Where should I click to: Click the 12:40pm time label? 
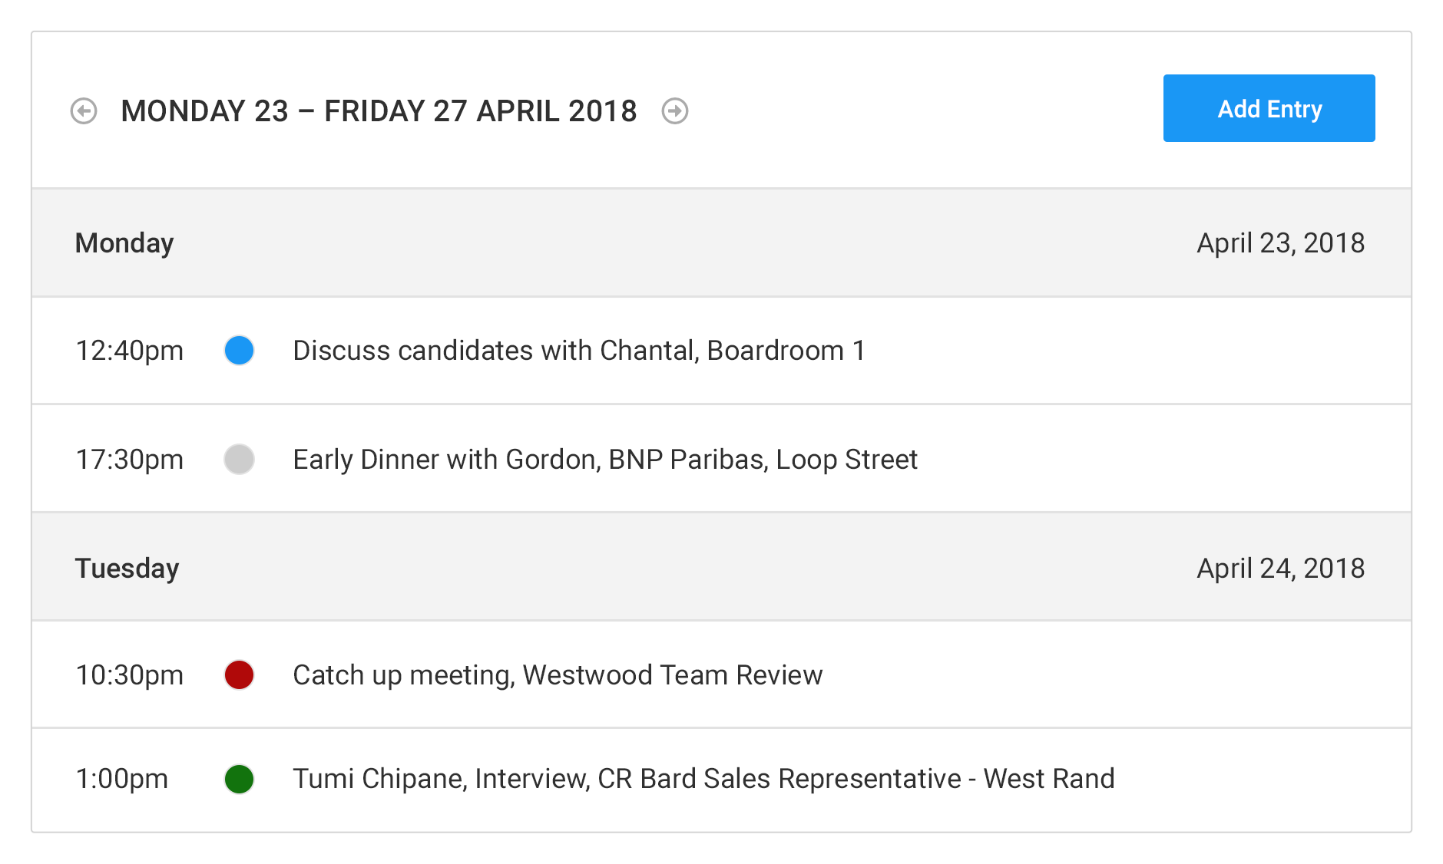click(129, 351)
